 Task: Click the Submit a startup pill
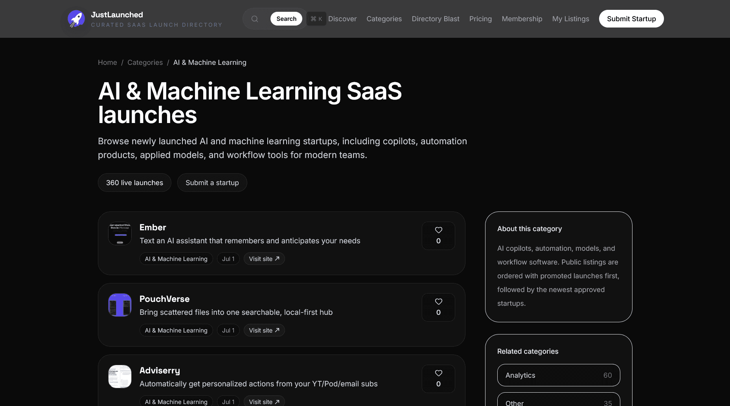(212, 183)
